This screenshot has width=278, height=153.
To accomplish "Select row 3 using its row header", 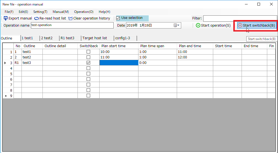I will (x=8, y=63).
